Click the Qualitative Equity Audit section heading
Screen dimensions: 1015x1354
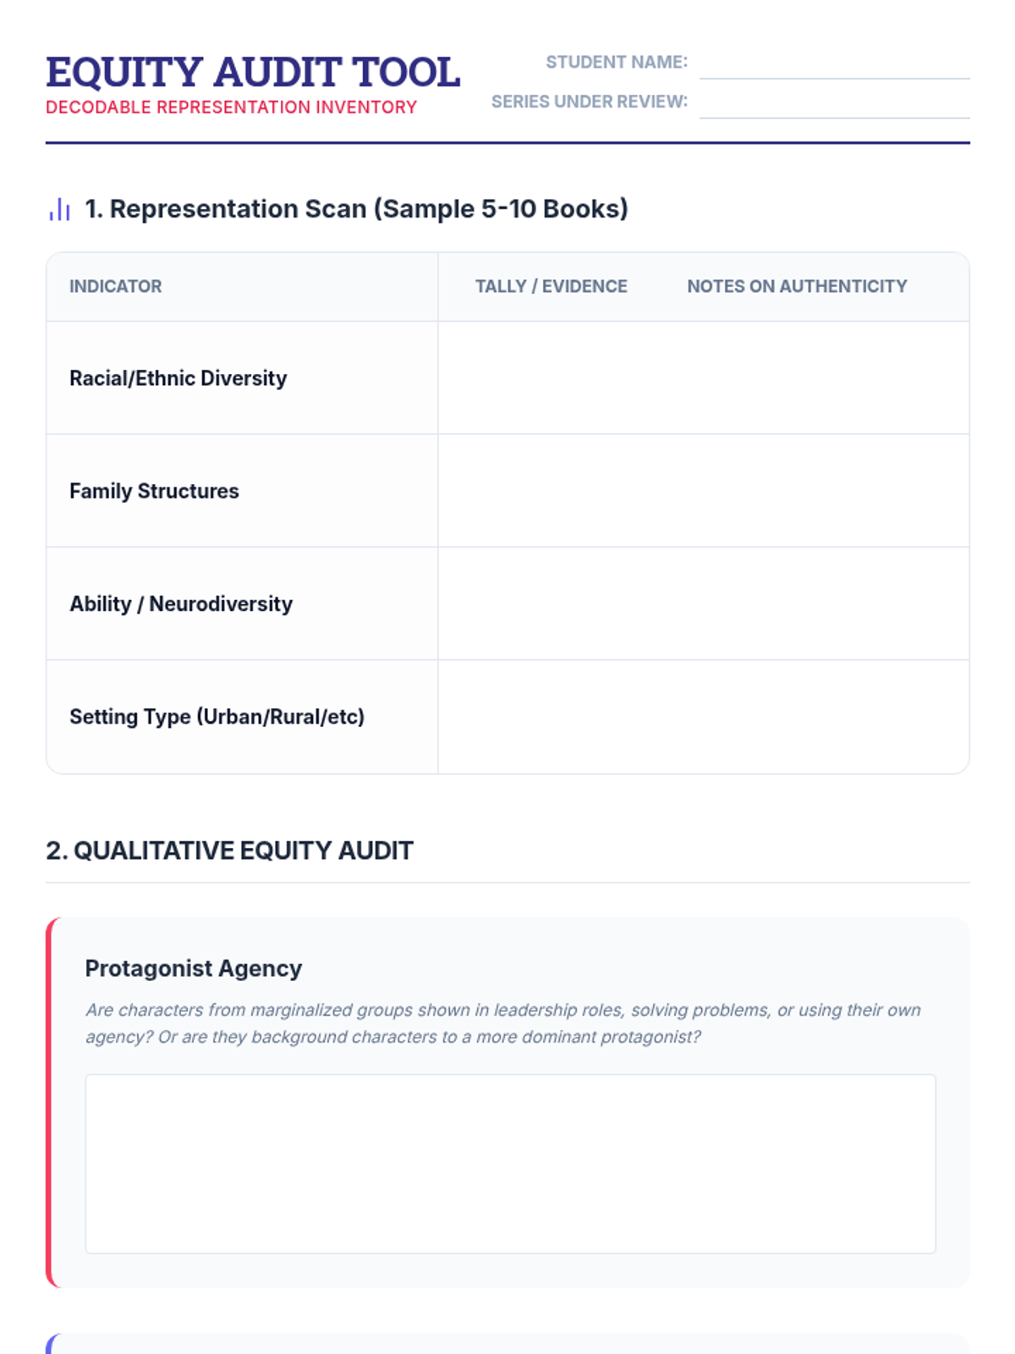(229, 850)
